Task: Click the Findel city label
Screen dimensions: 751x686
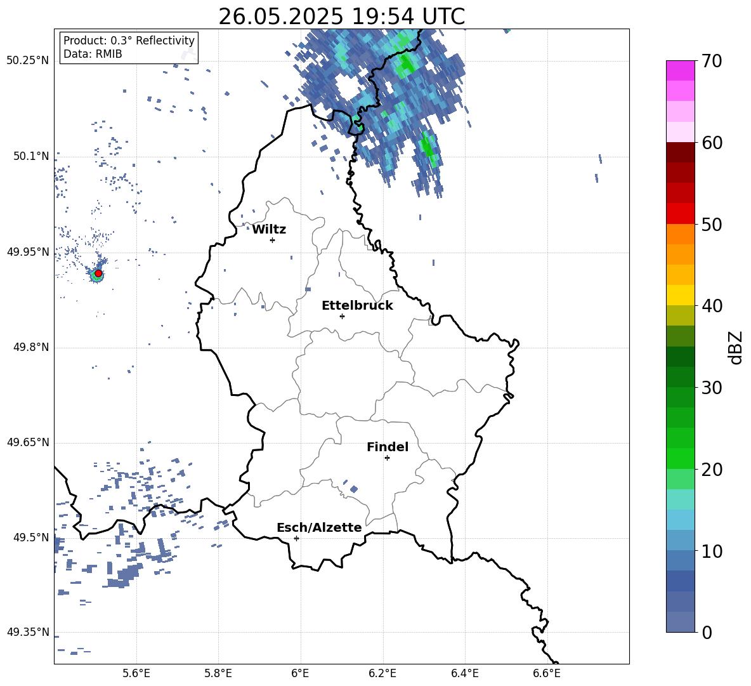Action: [x=388, y=447]
